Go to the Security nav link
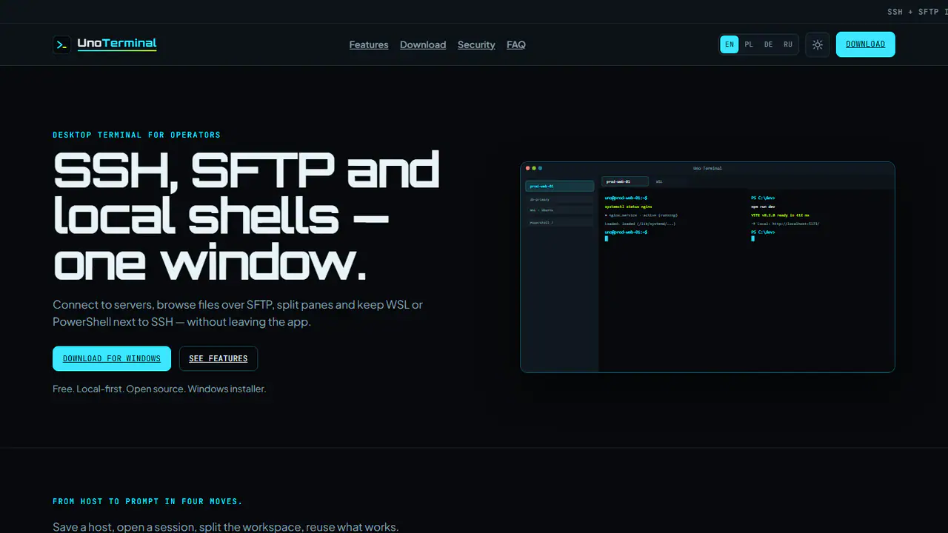Image resolution: width=948 pixels, height=533 pixels. point(476,44)
